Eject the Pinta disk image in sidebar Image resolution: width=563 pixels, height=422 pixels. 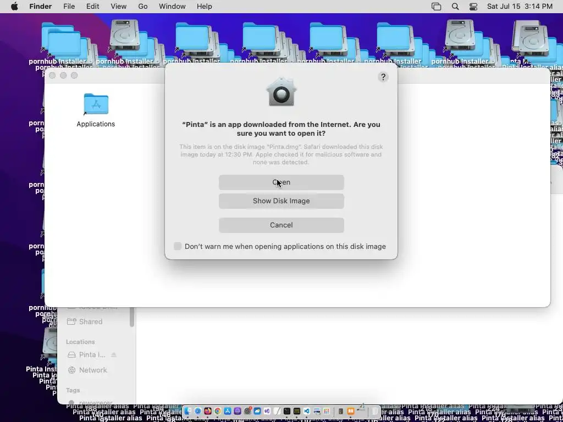click(114, 355)
